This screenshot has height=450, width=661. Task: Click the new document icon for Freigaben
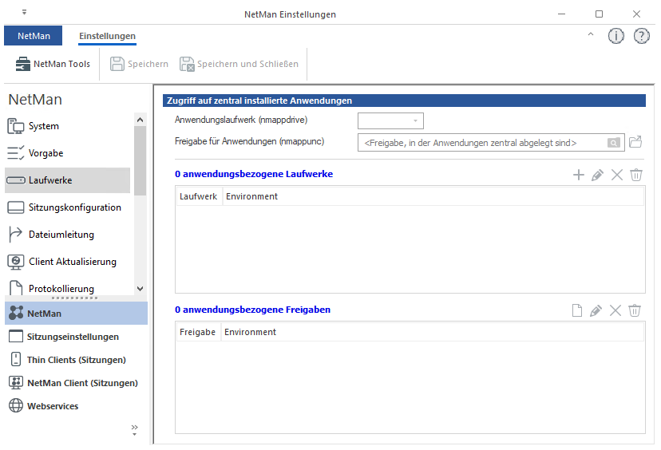tap(576, 310)
